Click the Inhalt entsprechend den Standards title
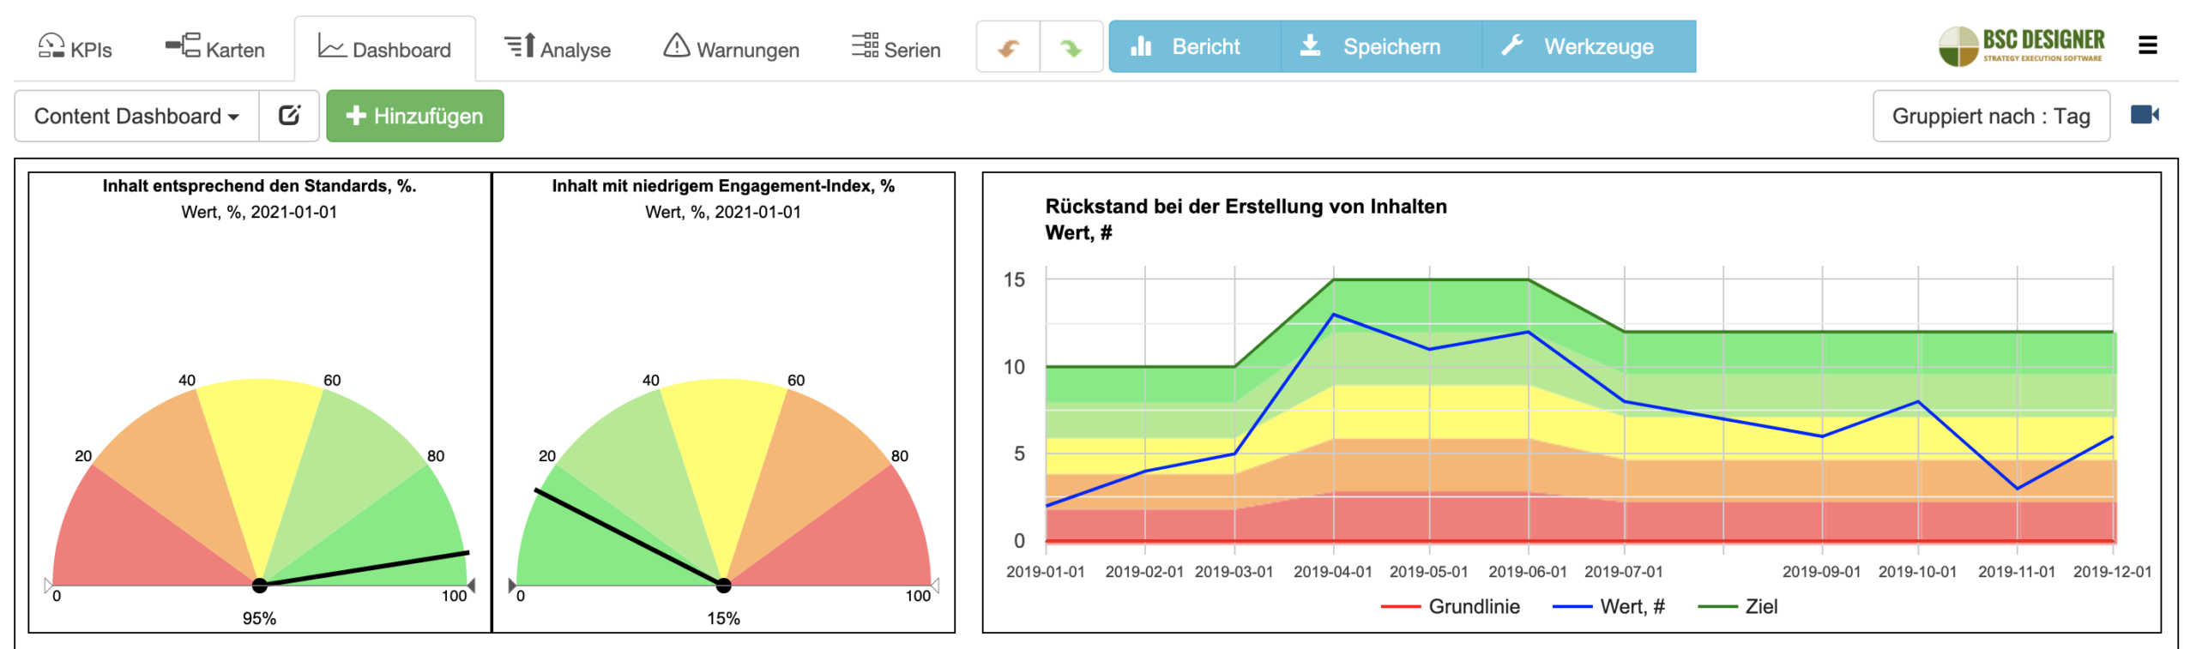 point(259,186)
